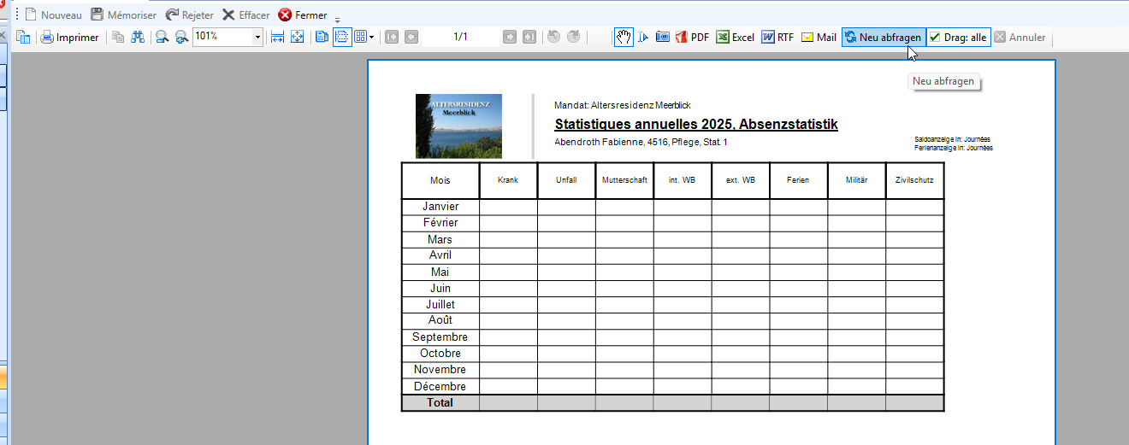The height and width of the screenshot is (445, 1129).
Task: Send the report via Mail
Action: pos(819,38)
